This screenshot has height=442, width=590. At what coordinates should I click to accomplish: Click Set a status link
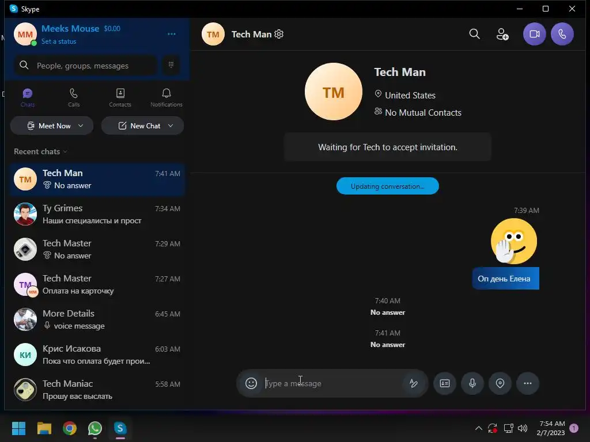(x=59, y=41)
